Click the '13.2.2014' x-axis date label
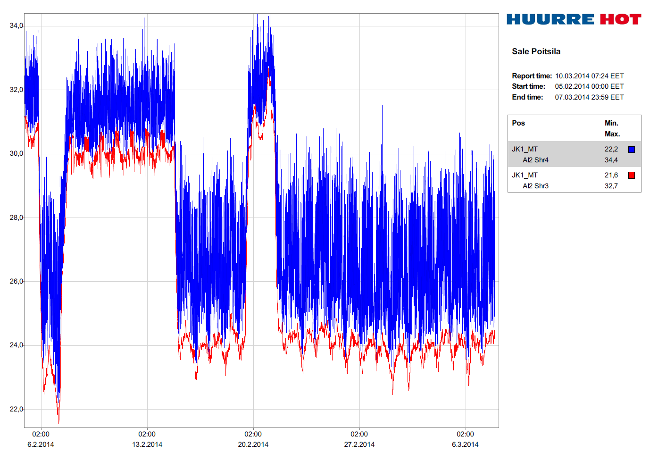This screenshot has height=469, width=658. 147,444
